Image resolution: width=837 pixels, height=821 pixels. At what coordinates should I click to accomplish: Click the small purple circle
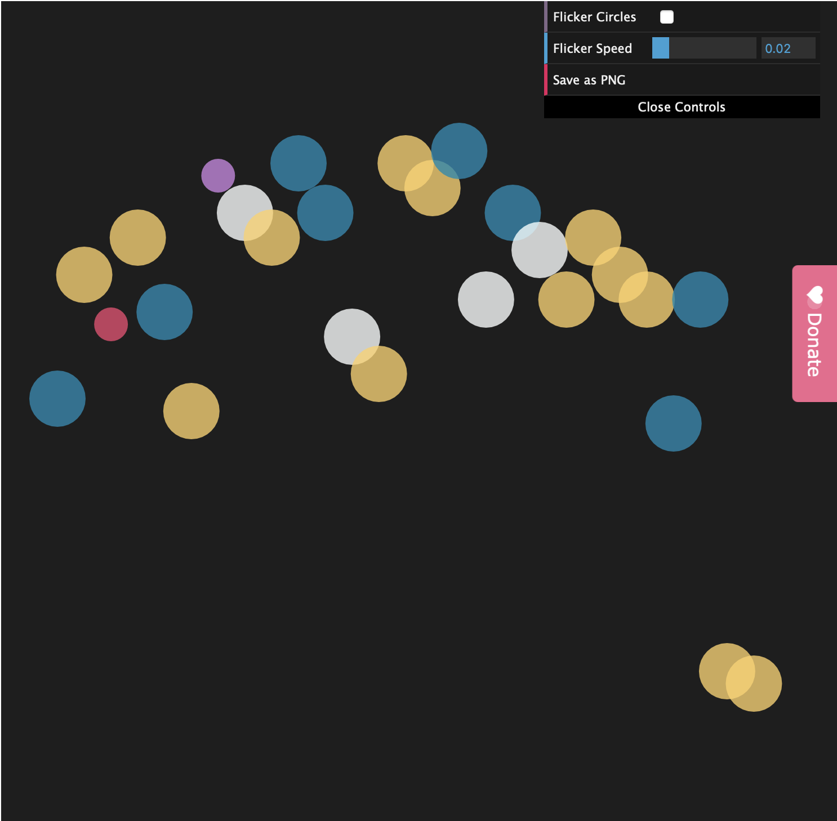tap(218, 175)
